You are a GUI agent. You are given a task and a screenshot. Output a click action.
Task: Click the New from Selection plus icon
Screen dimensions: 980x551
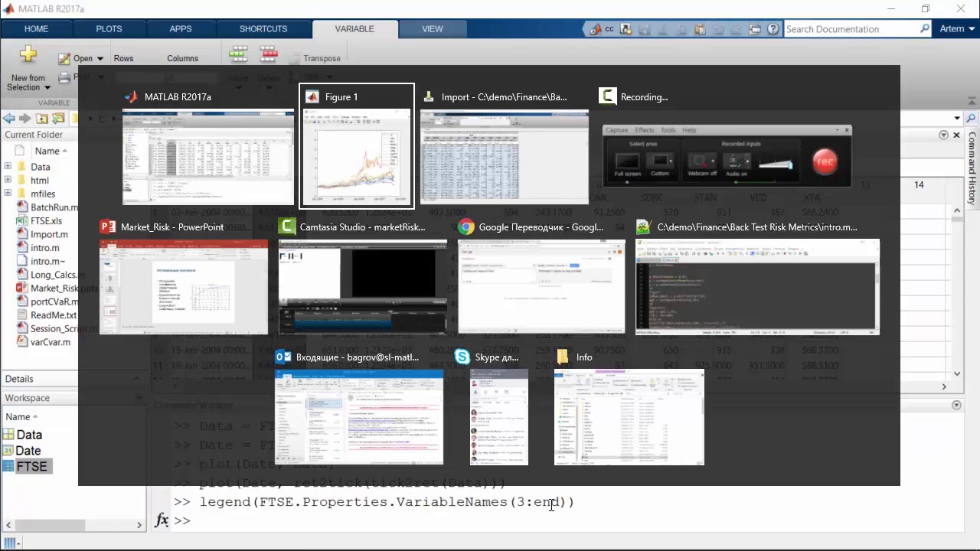[x=28, y=55]
